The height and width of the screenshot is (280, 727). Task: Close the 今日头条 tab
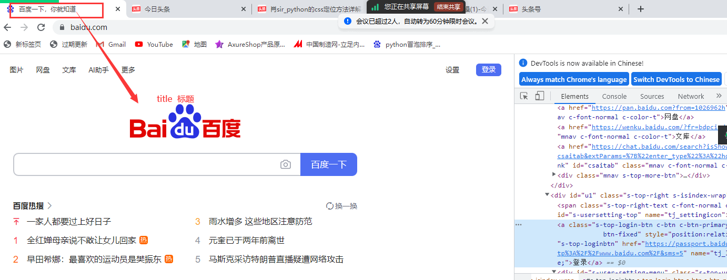click(243, 9)
